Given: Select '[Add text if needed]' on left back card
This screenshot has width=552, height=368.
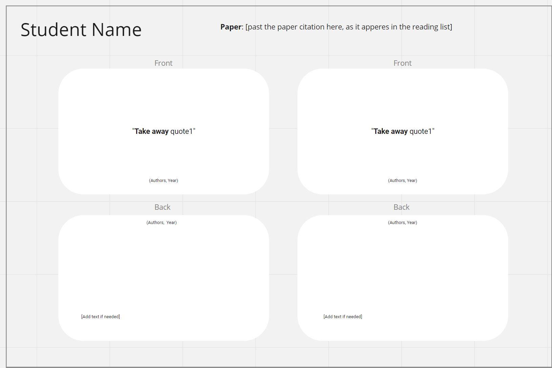Looking at the screenshot, I should point(101,317).
